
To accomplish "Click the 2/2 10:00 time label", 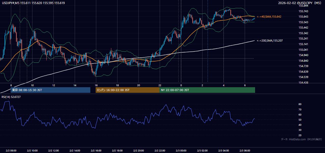I will [32, 150].
